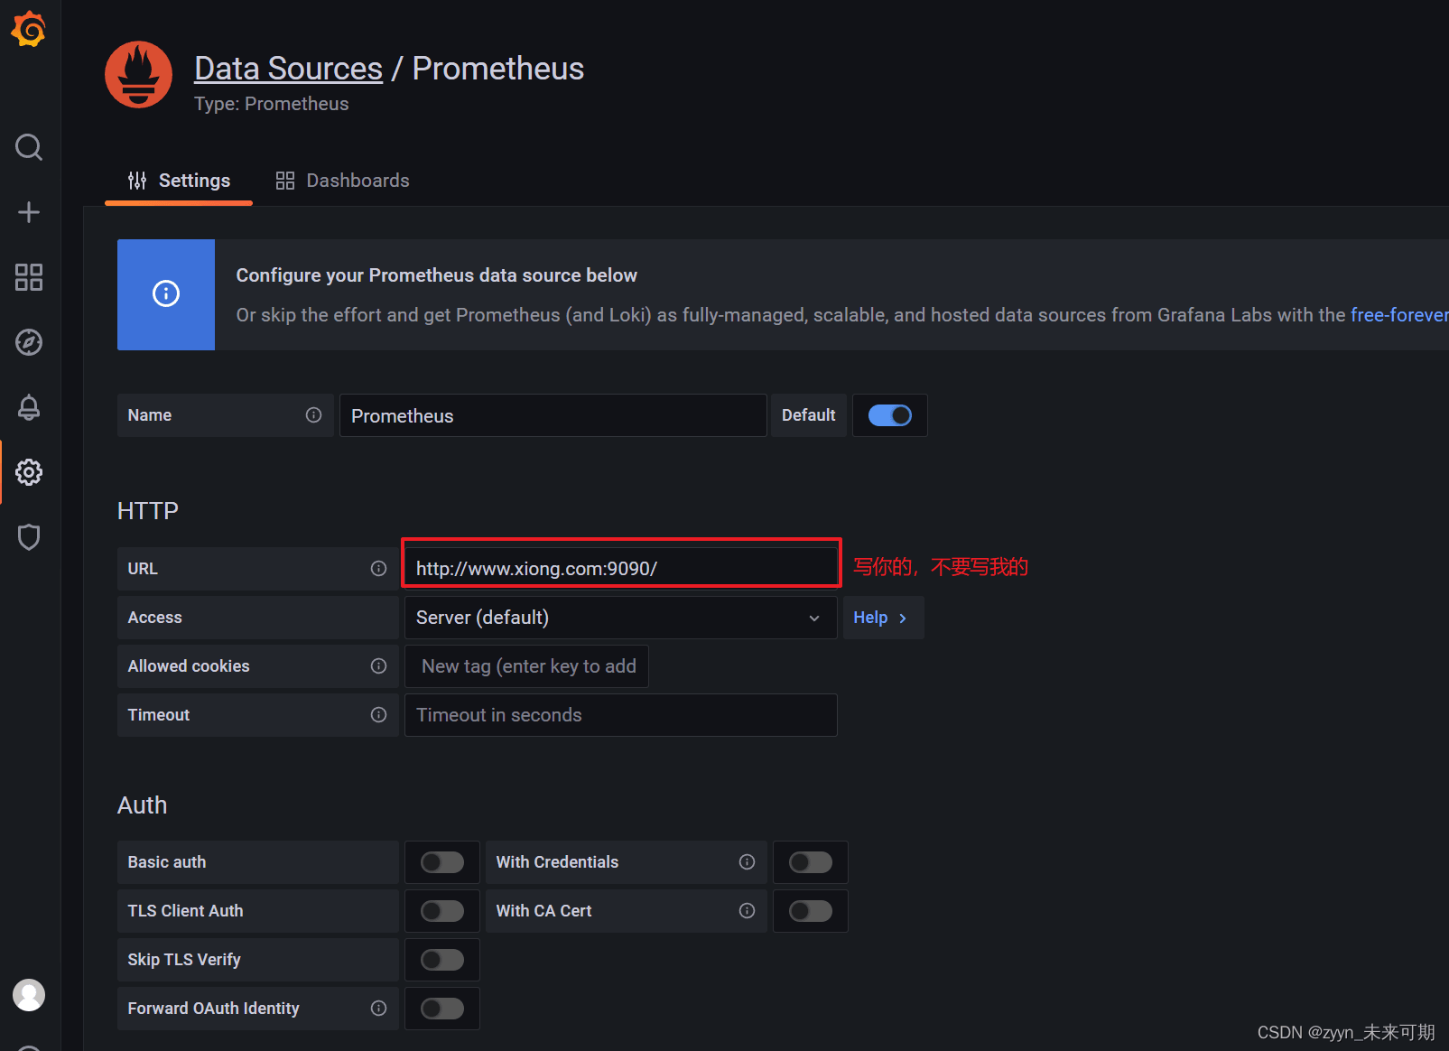Enable the Skip TLS Verify switch
Viewport: 1449px width, 1051px height.
coord(442,960)
